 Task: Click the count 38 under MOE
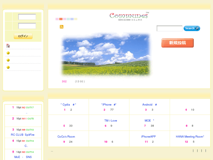152,126
